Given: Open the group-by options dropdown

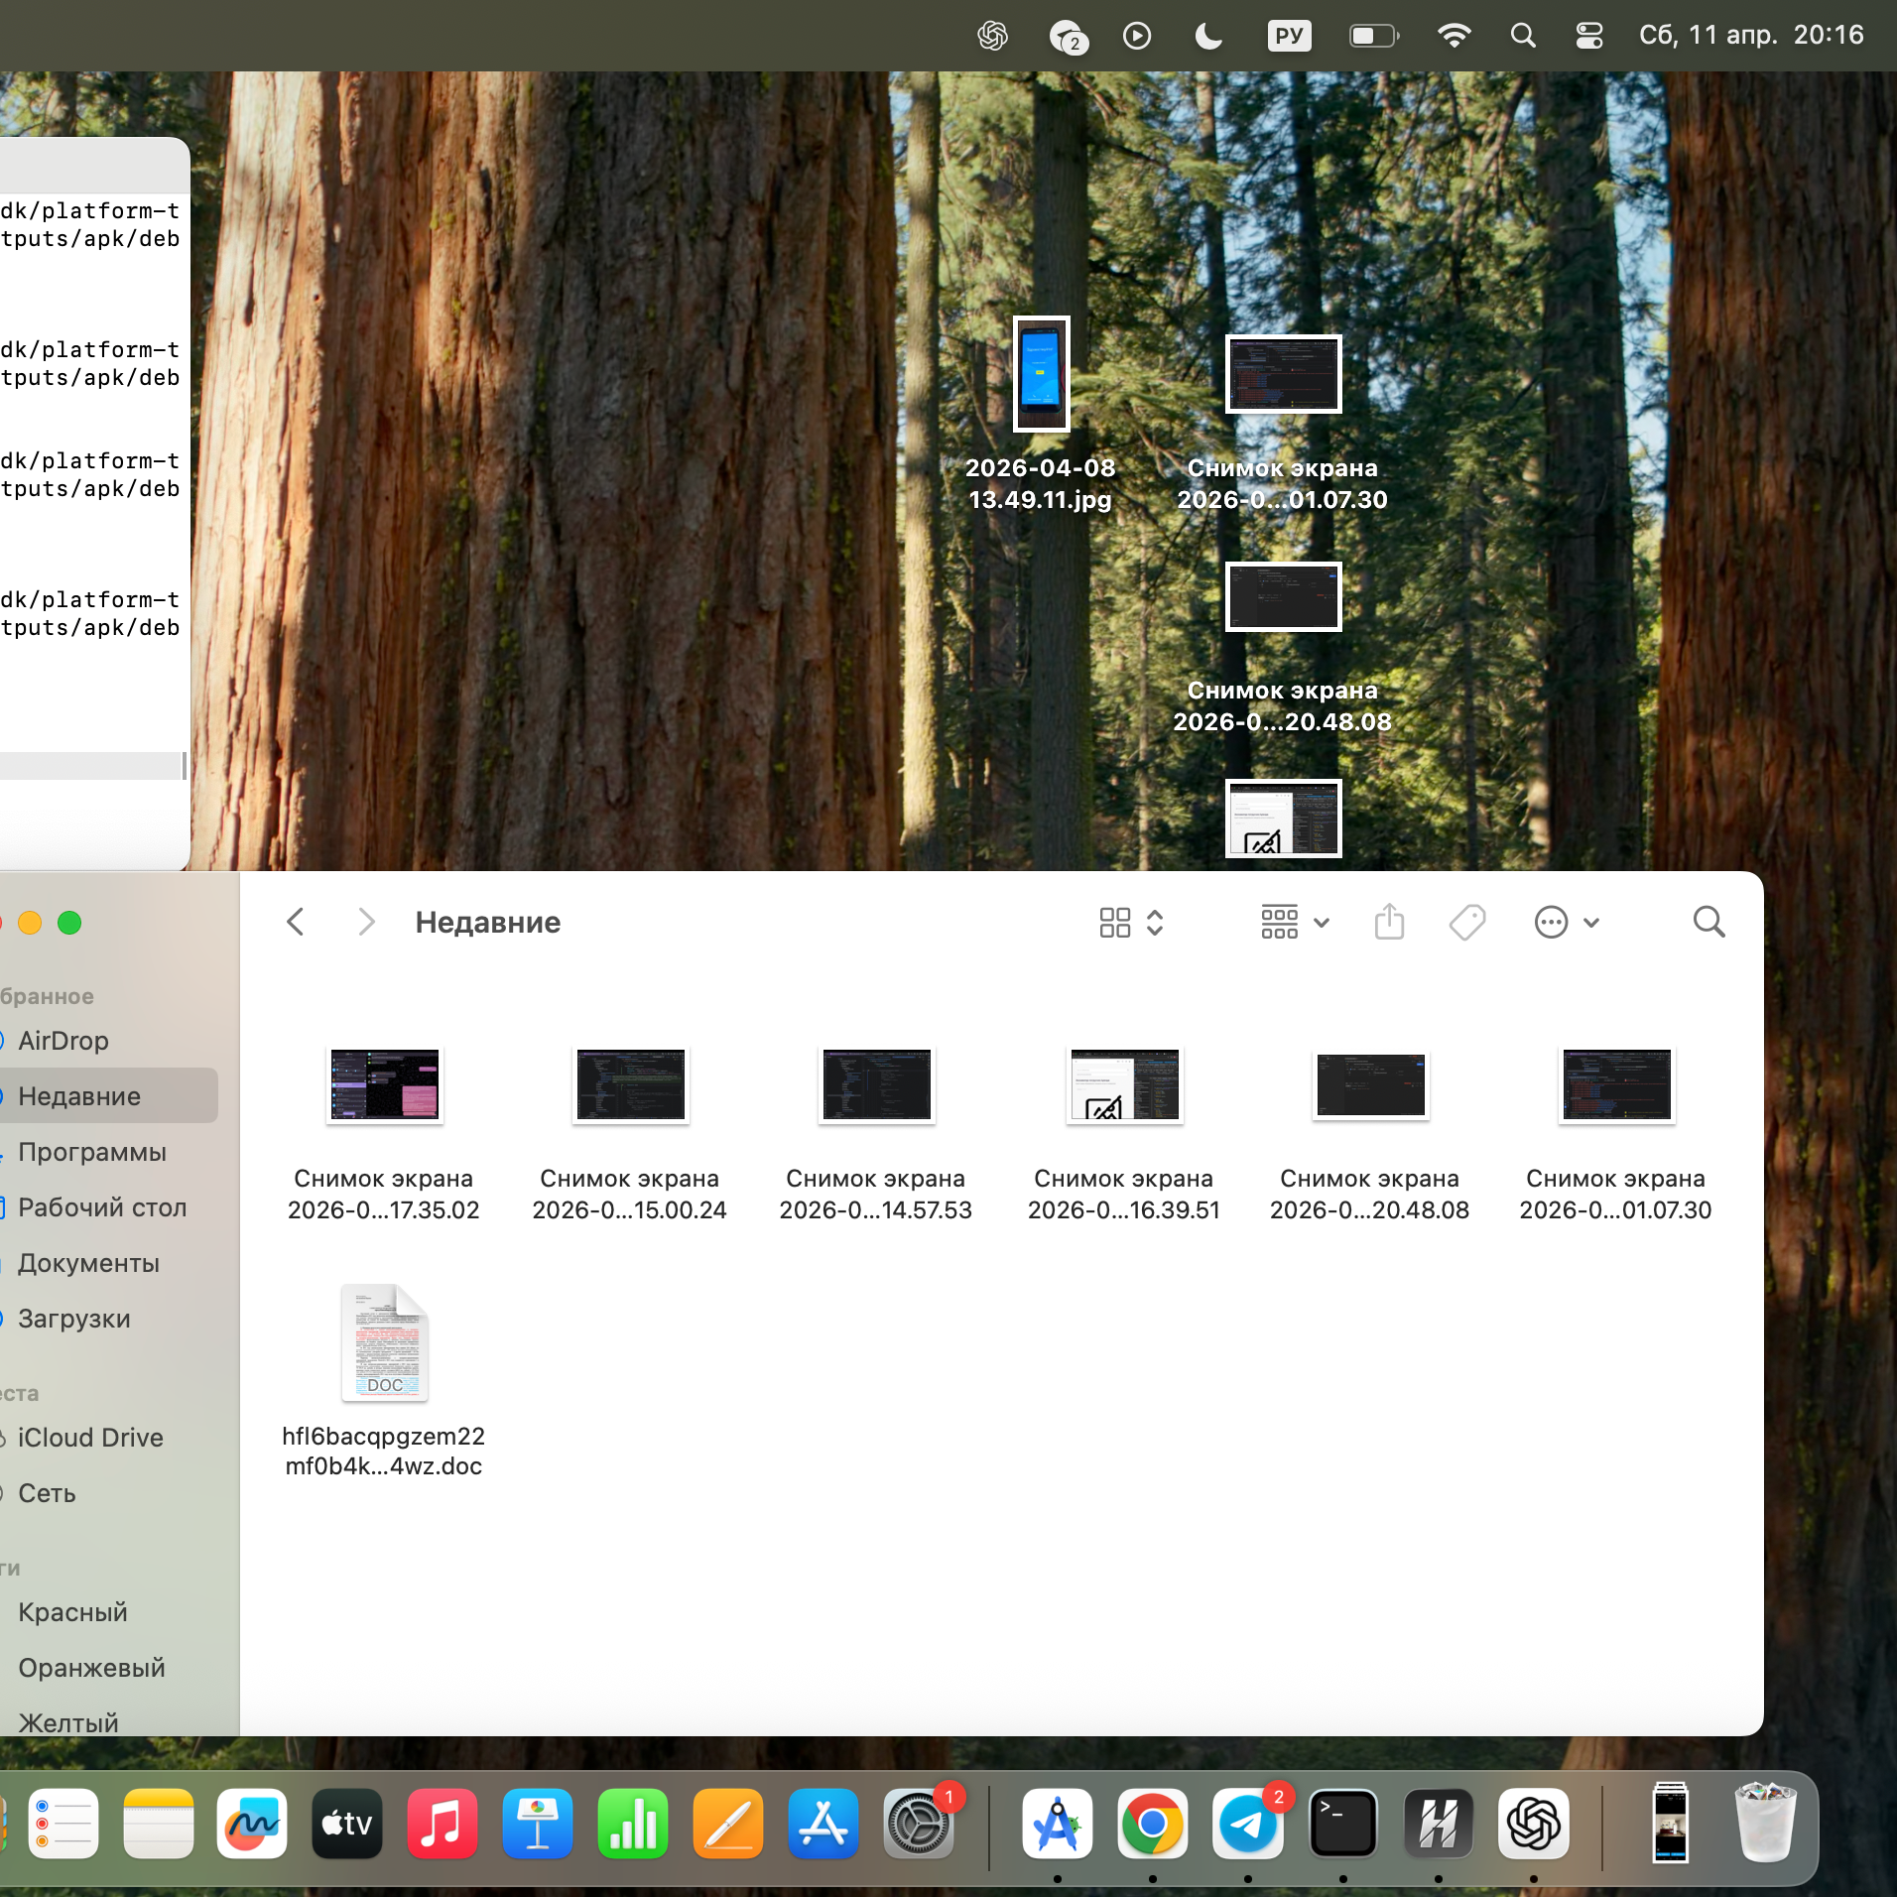Looking at the screenshot, I should (x=1294, y=922).
